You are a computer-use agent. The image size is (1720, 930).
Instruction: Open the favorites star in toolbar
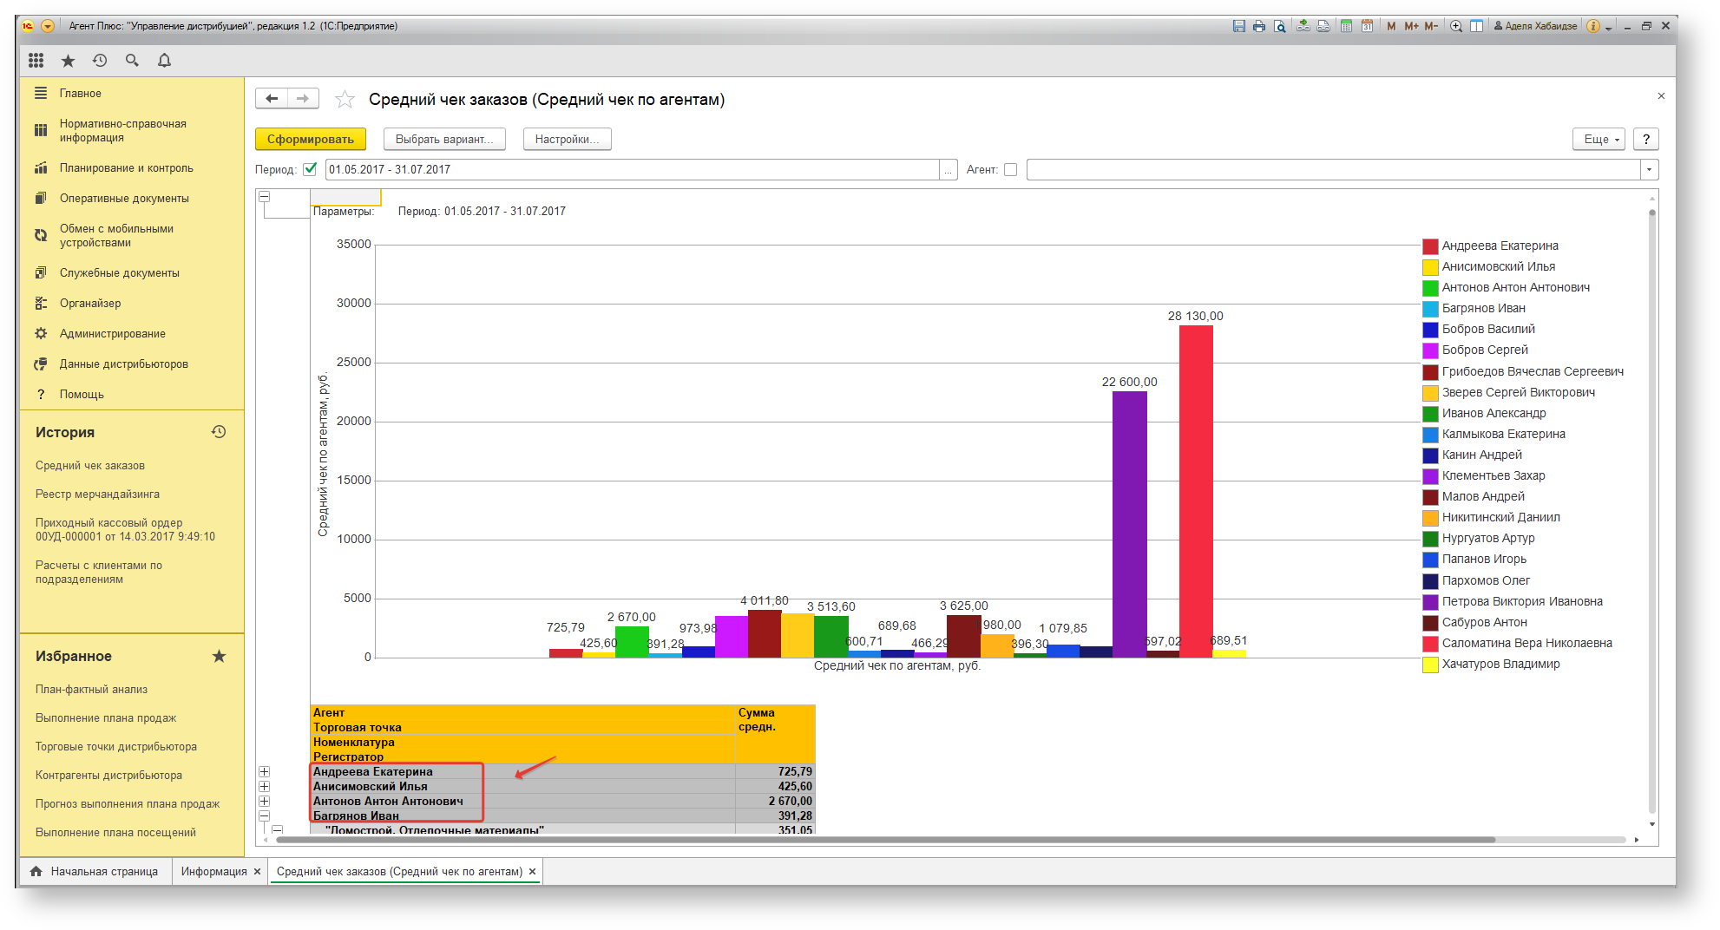(68, 60)
